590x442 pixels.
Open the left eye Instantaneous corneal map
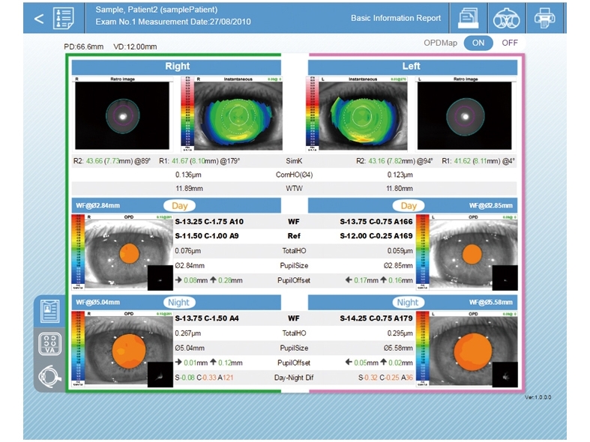pos(363,115)
